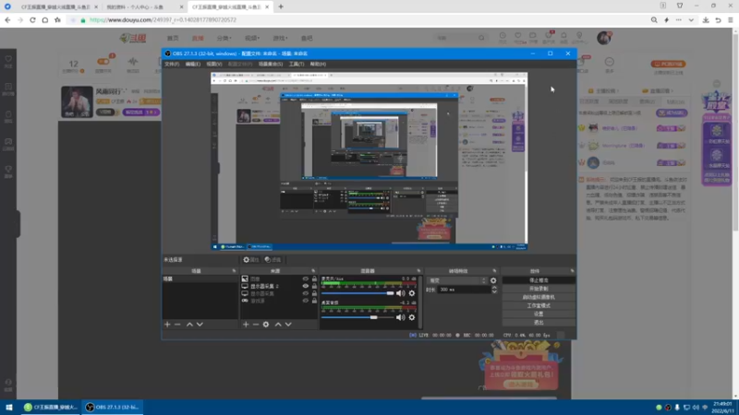The width and height of the screenshot is (739, 415).
Task: Start the virtual camera in OBS
Action: (x=539, y=297)
